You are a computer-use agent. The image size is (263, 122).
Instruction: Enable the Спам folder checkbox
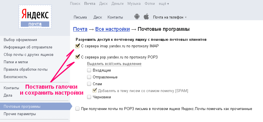click(89, 84)
